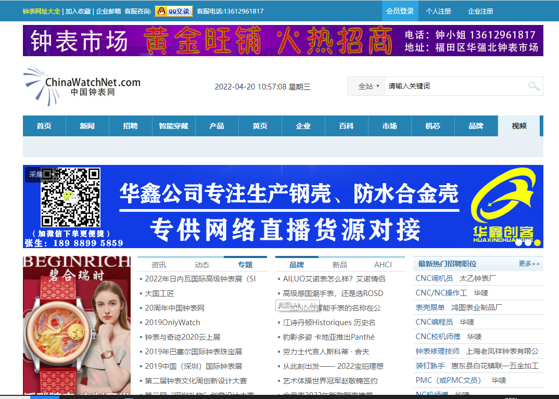This screenshot has height=399, width=559.
Task: Click the ChinaWatchNet.com logo
Action: (82, 87)
